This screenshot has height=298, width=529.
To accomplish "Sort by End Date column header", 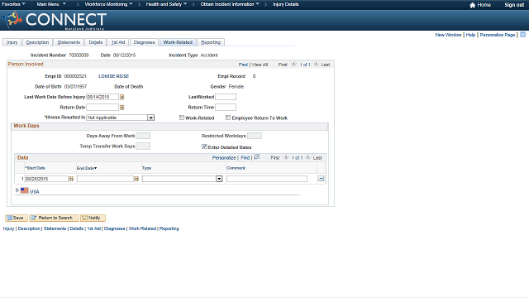I will [86, 168].
